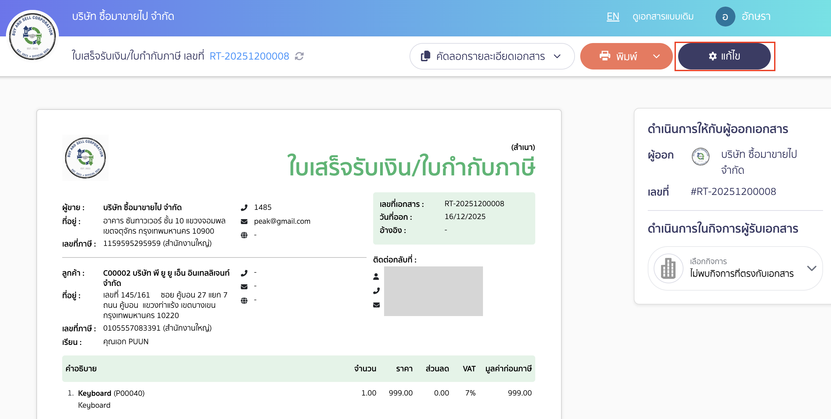Switch language to EN
Screen dimensions: 831x419
pyautogui.click(x=613, y=16)
